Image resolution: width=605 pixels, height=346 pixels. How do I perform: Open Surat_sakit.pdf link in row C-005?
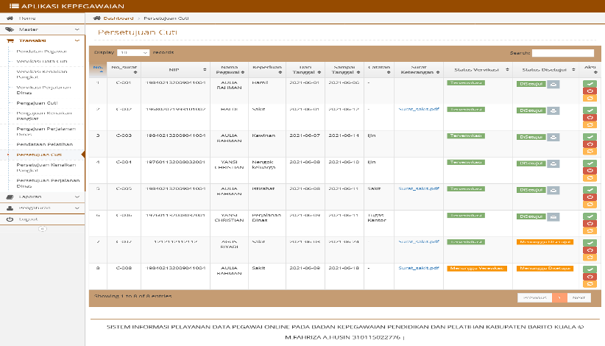(x=419, y=188)
